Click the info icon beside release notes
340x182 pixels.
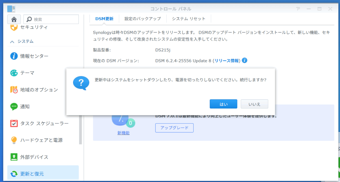click(245, 60)
